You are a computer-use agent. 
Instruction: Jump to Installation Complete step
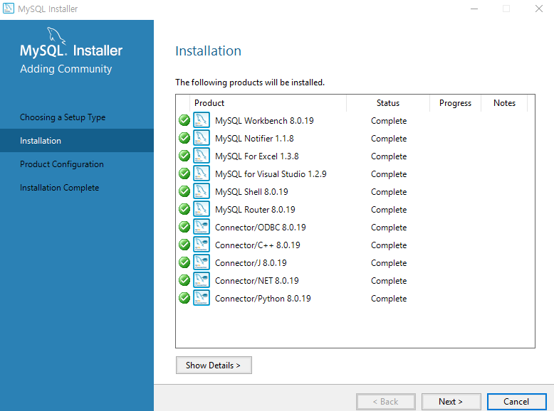coord(59,188)
